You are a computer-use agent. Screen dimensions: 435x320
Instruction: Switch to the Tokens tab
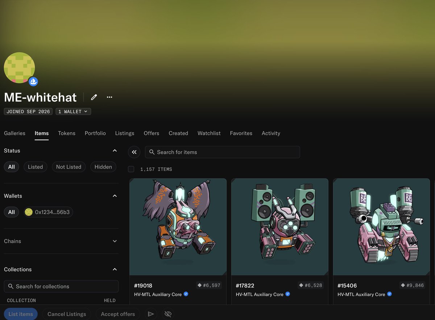67,133
